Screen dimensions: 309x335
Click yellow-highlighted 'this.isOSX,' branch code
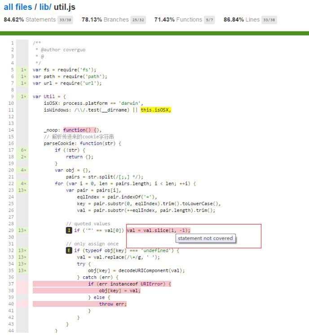[x=156, y=110]
